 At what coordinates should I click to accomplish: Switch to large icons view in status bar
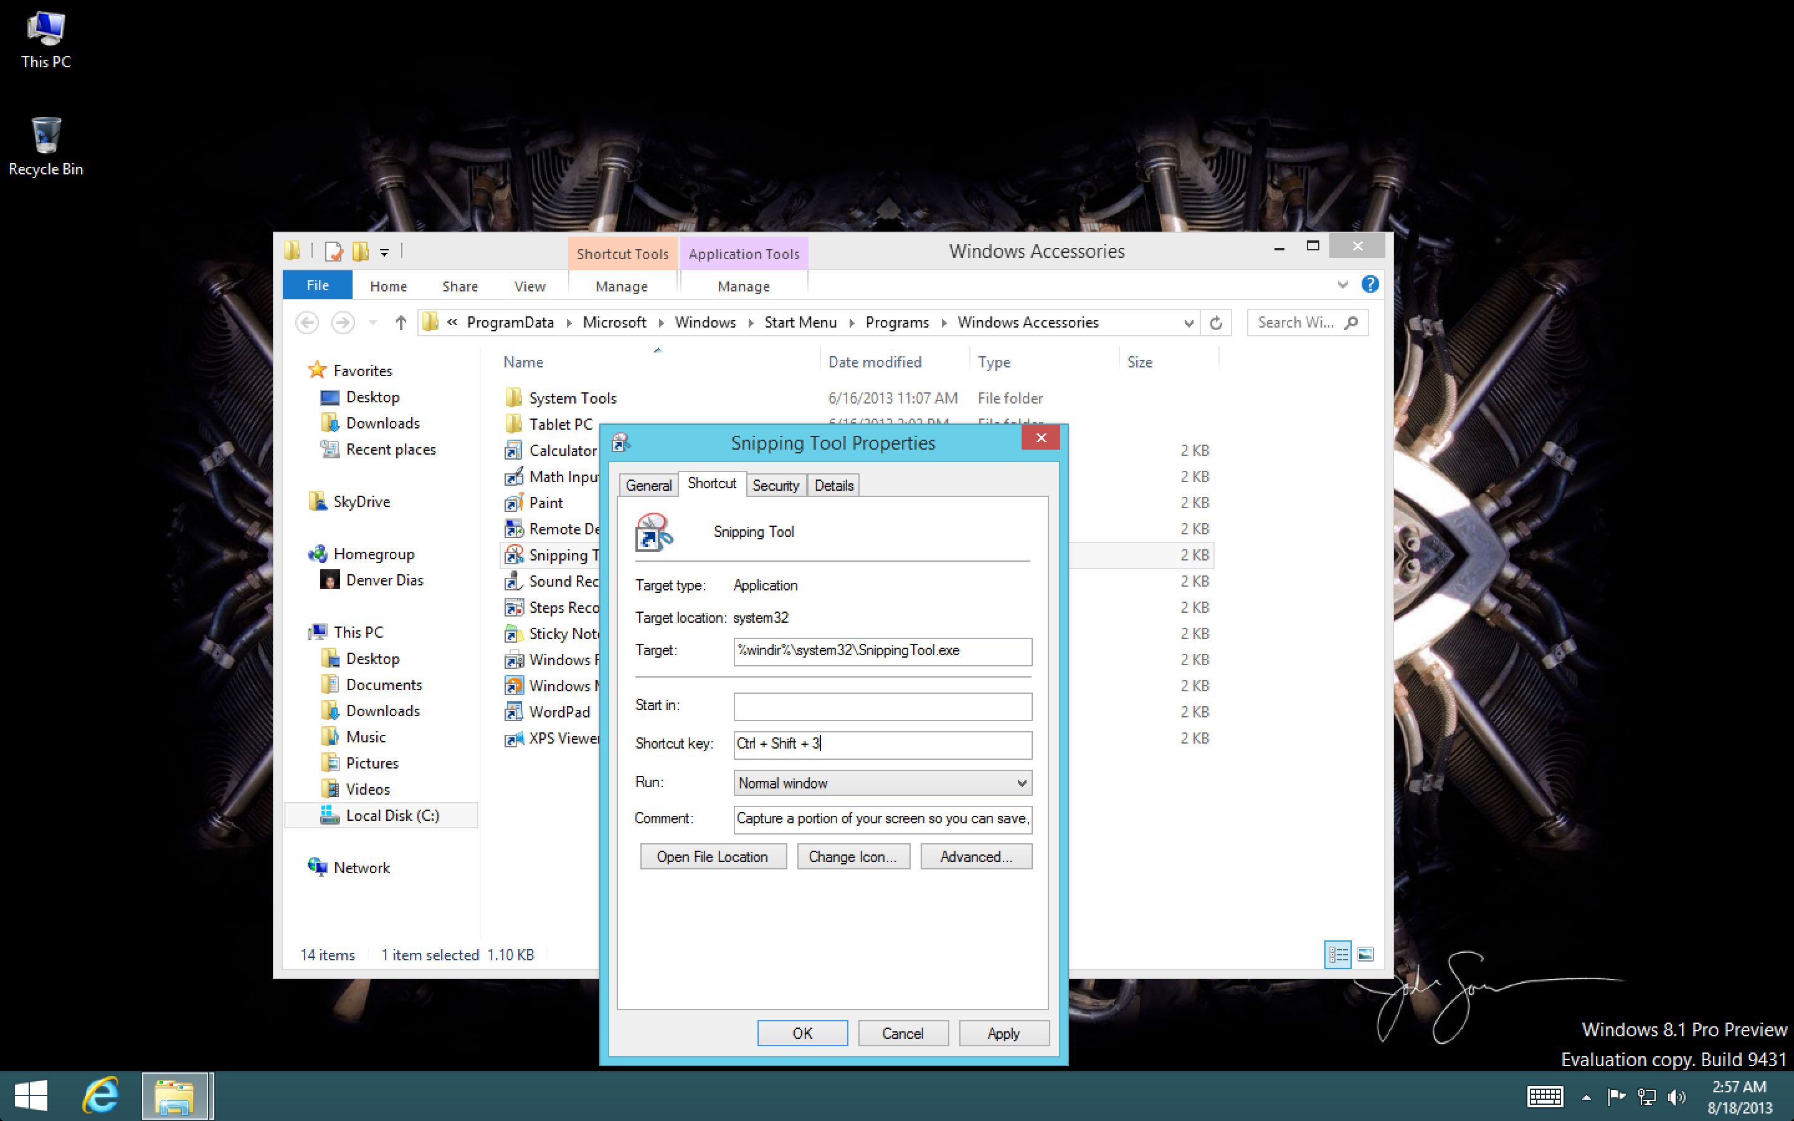click(x=1365, y=955)
